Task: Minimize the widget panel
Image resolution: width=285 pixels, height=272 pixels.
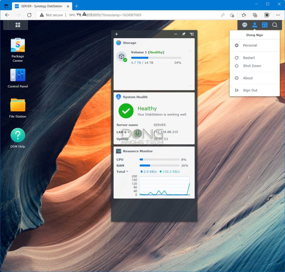Action: coord(175,34)
